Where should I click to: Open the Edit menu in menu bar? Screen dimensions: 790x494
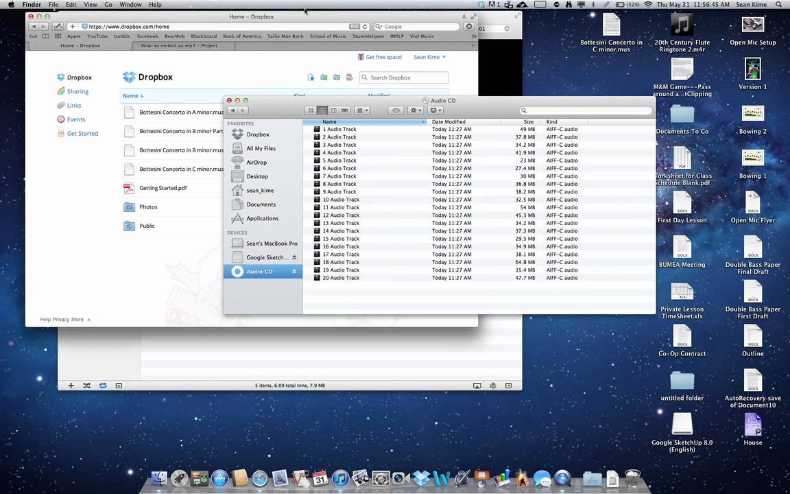pyautogui.click(x=71, y=5)
